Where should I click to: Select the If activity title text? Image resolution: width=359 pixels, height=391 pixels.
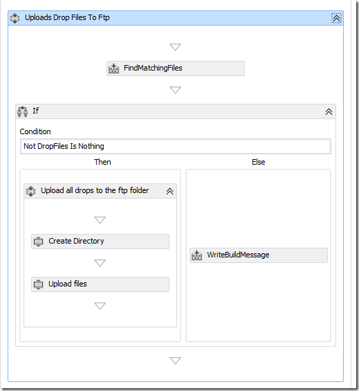(x=36, y=111)
